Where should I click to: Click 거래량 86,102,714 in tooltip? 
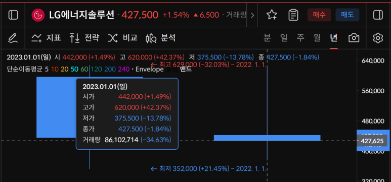tap(127, 140)
